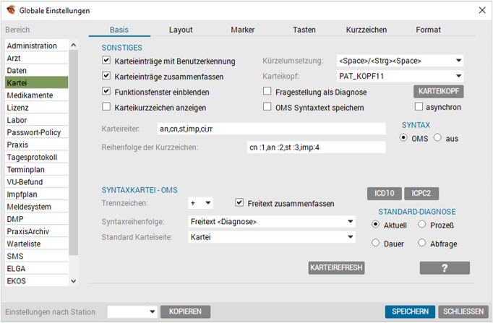Open the Kurzzeichen tab

[366, 30]
